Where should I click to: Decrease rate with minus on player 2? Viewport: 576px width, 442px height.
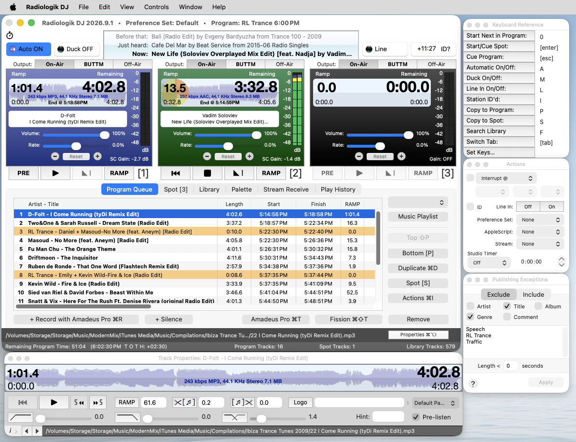tap(207, 156)
